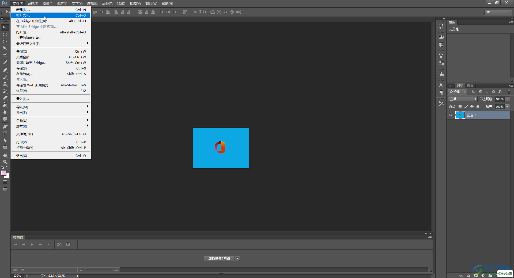
Task: Select the Sponge tool
Action: [5, 119]
